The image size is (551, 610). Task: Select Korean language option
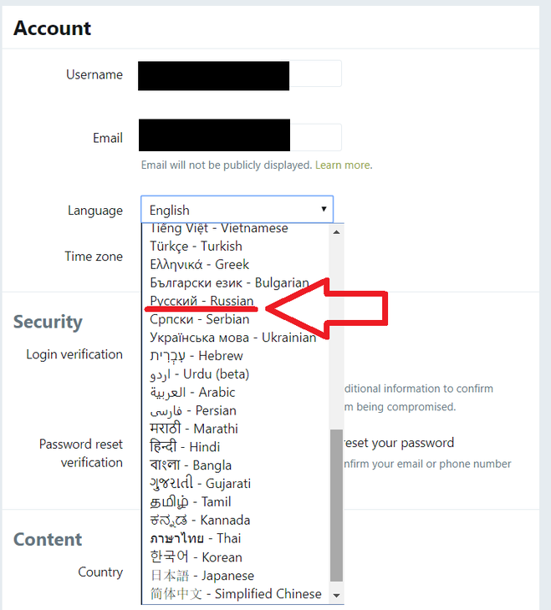(196, 557)
